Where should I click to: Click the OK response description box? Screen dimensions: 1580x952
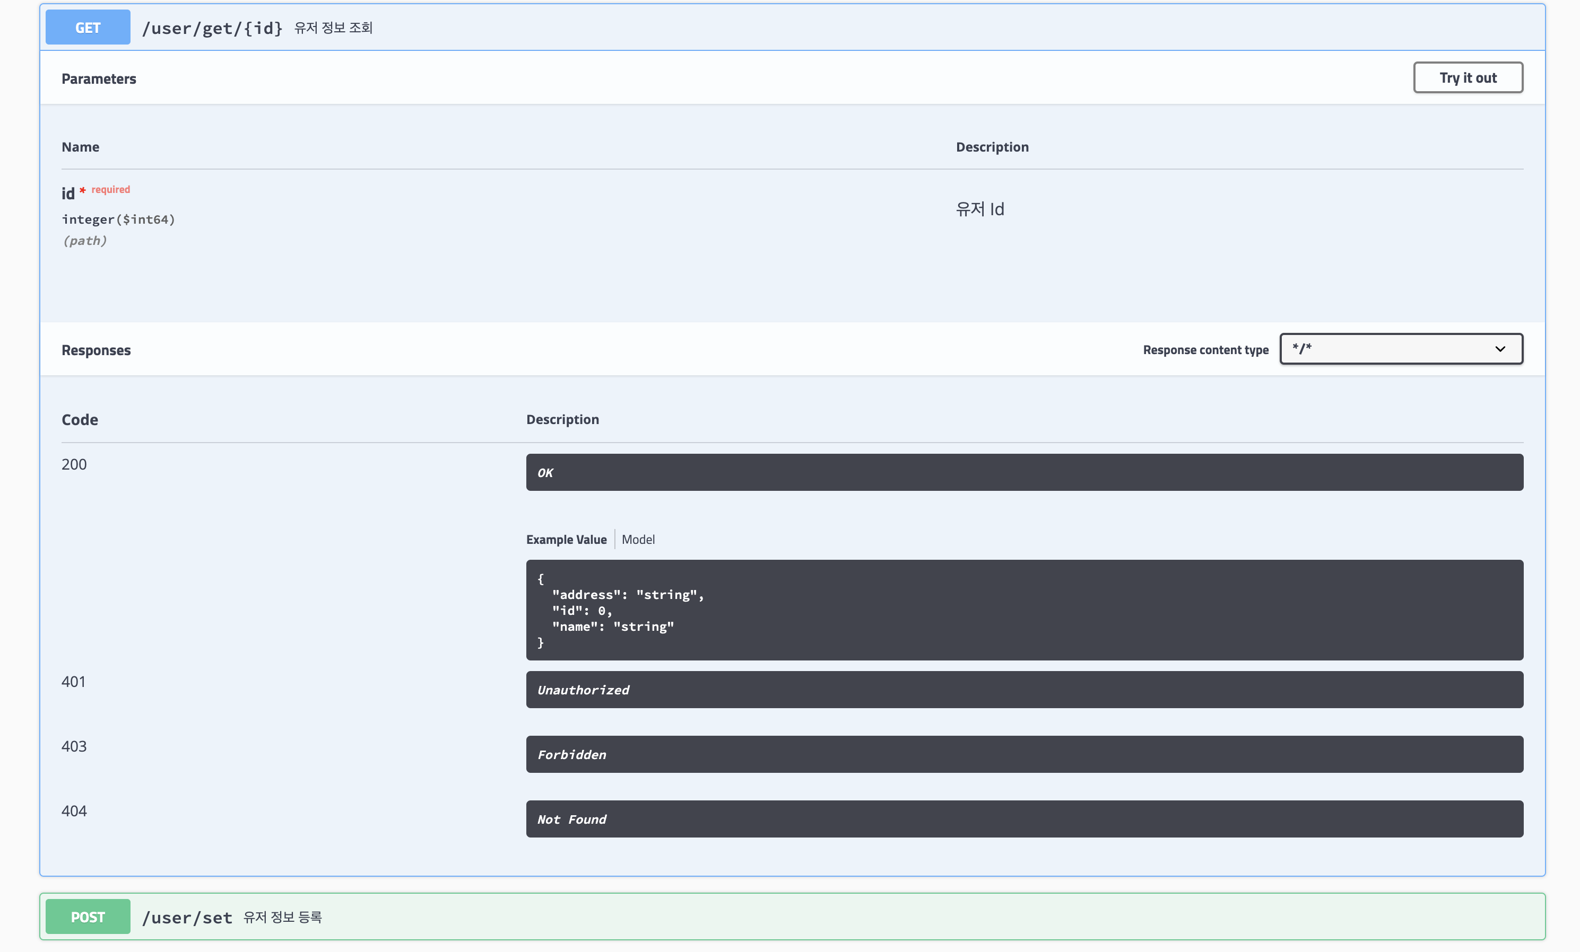pyautogui.click(x=1024, y=472)
